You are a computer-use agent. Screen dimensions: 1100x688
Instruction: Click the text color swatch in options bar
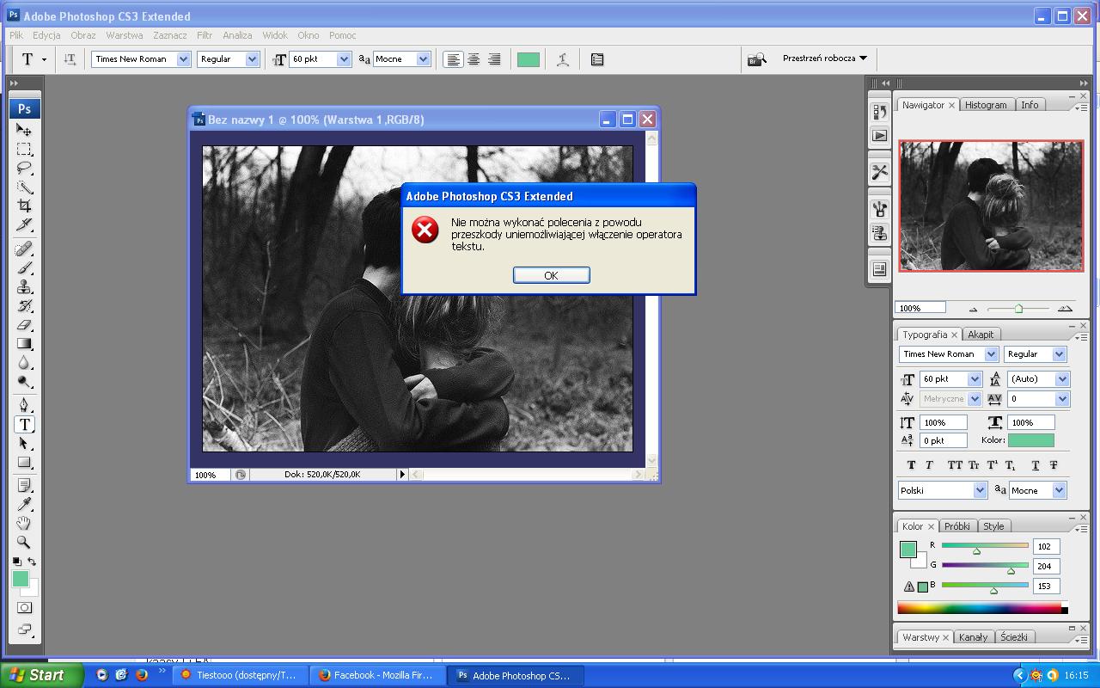pos(529,59)
